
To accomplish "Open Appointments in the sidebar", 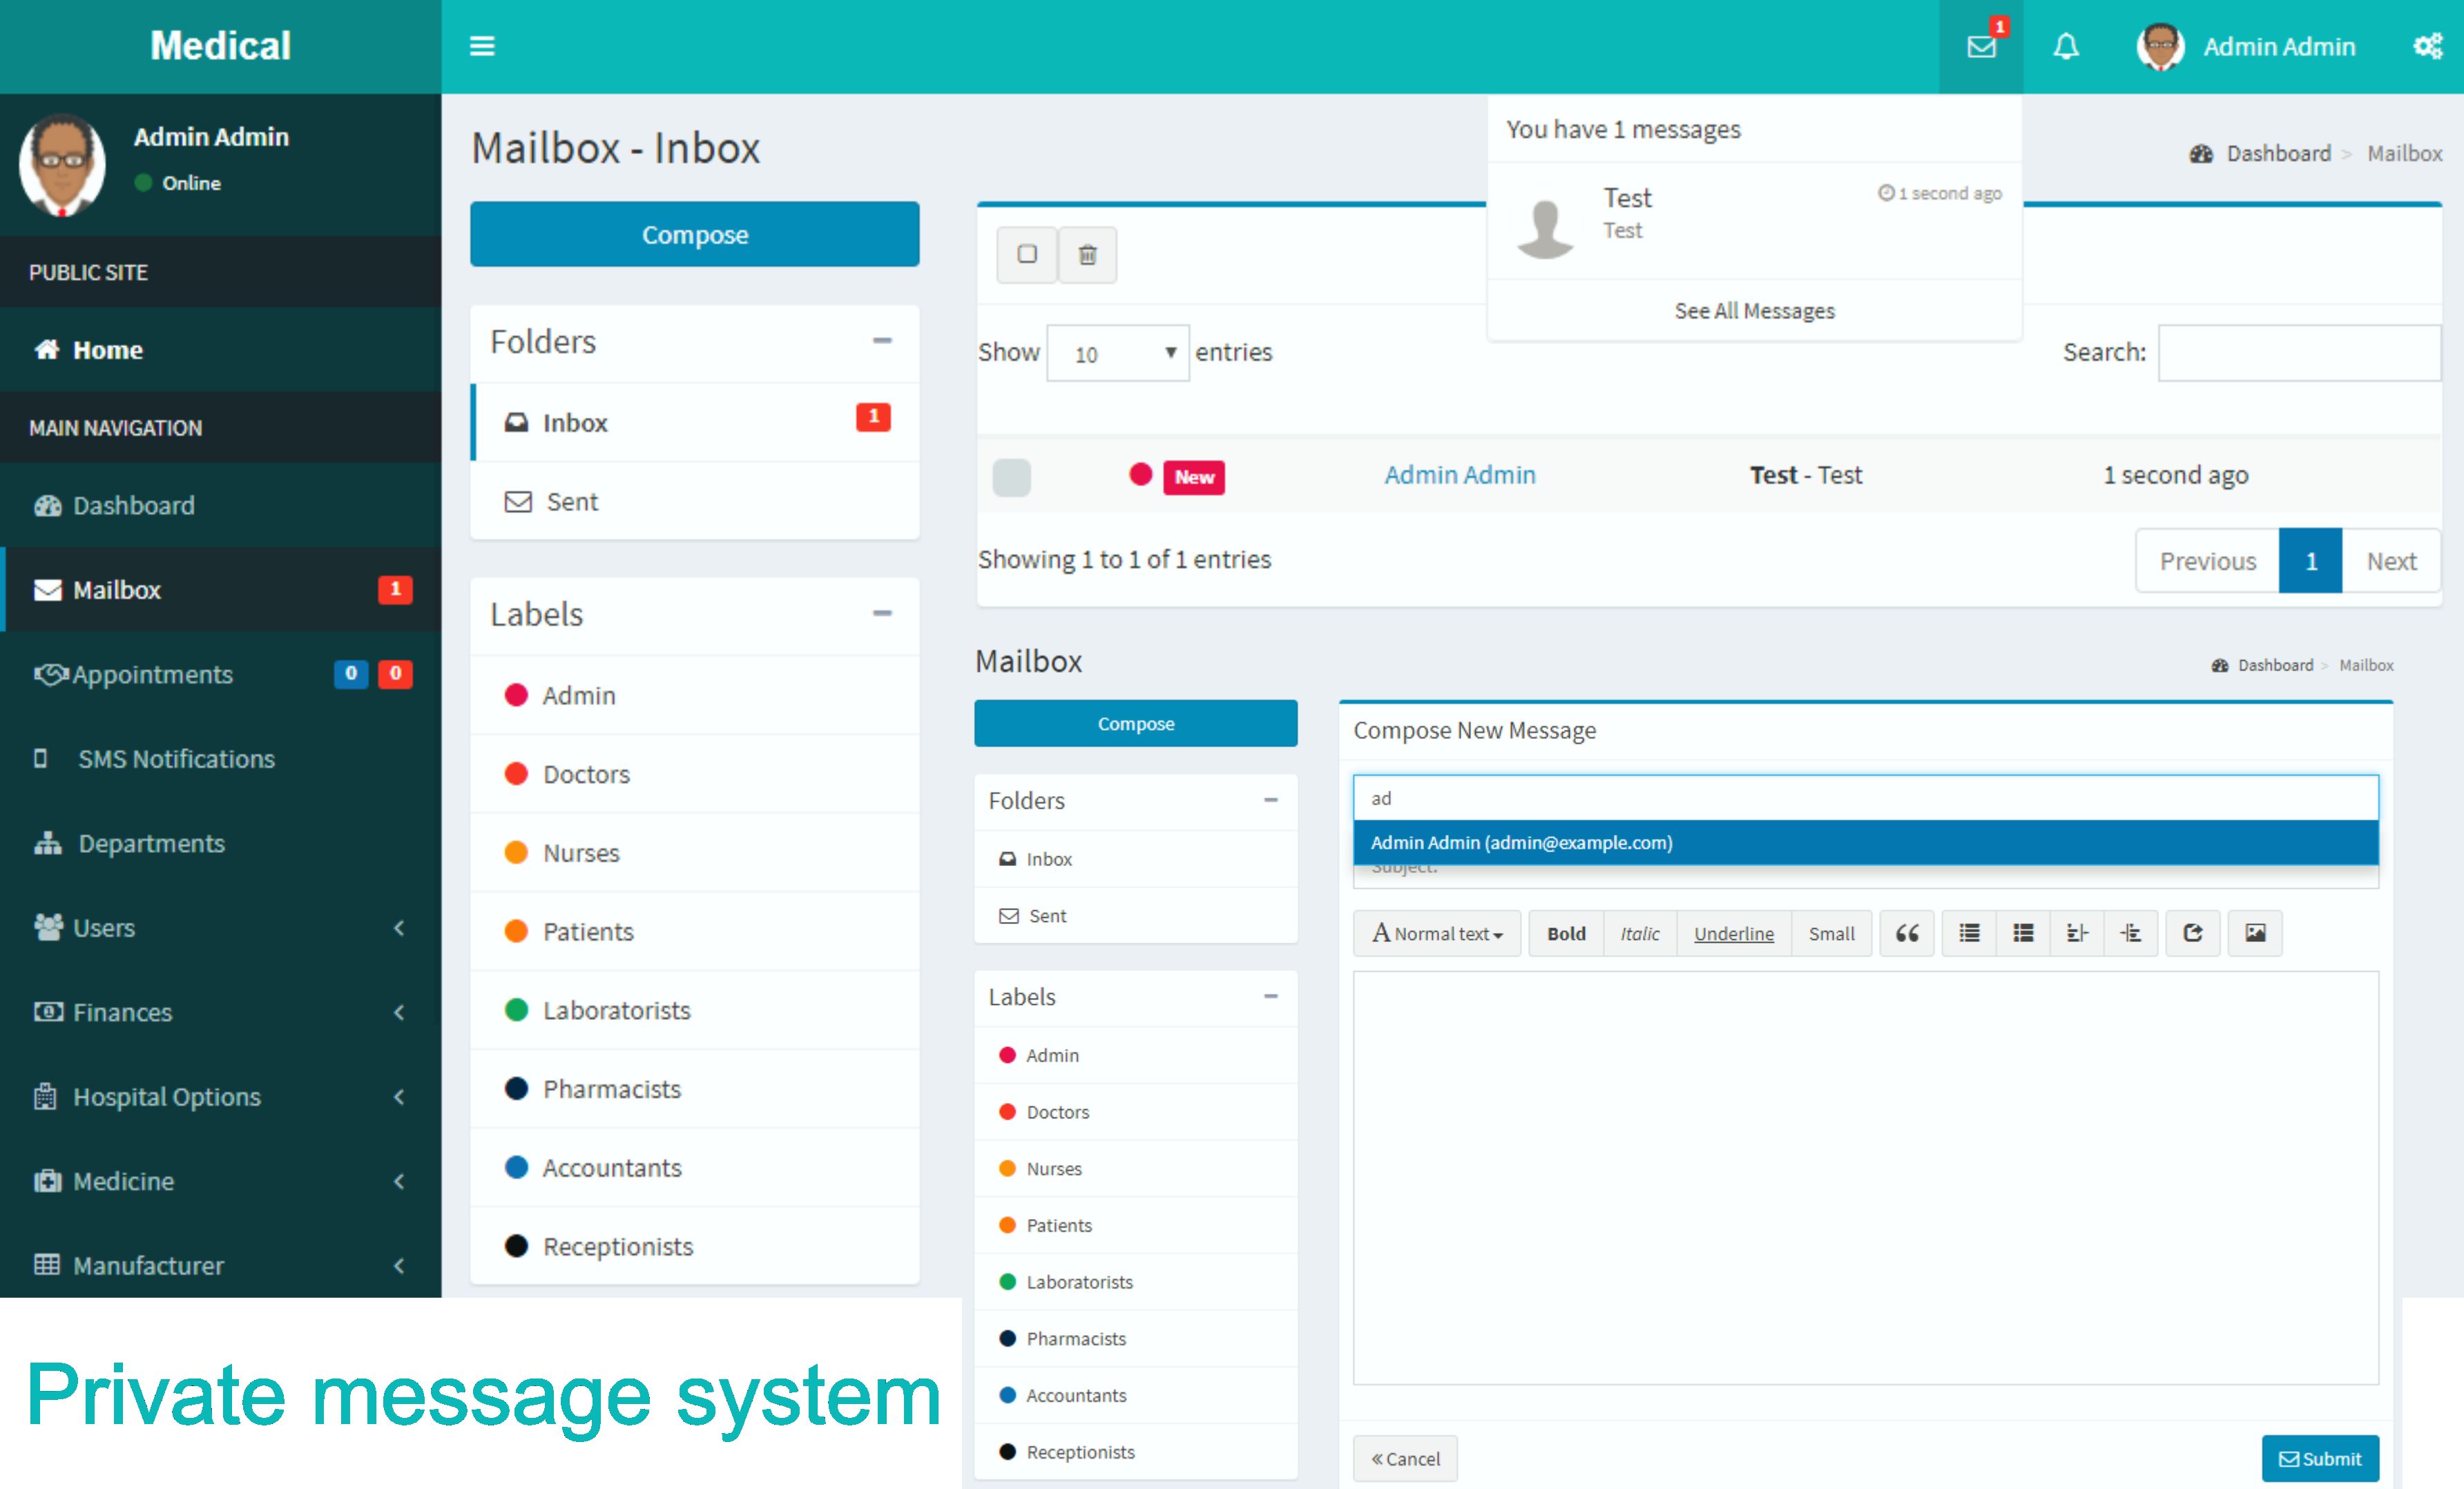I will point(152,674).
